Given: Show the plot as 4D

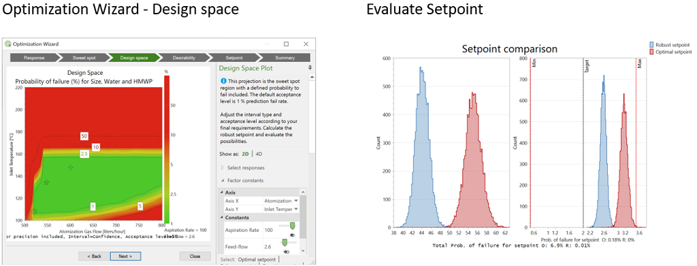Looking at the screenshot, I should [x=259, y=154].
